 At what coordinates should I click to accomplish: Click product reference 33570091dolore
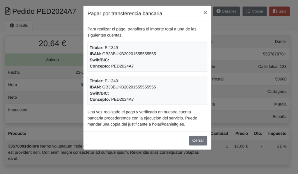click(x=24, y=146)
